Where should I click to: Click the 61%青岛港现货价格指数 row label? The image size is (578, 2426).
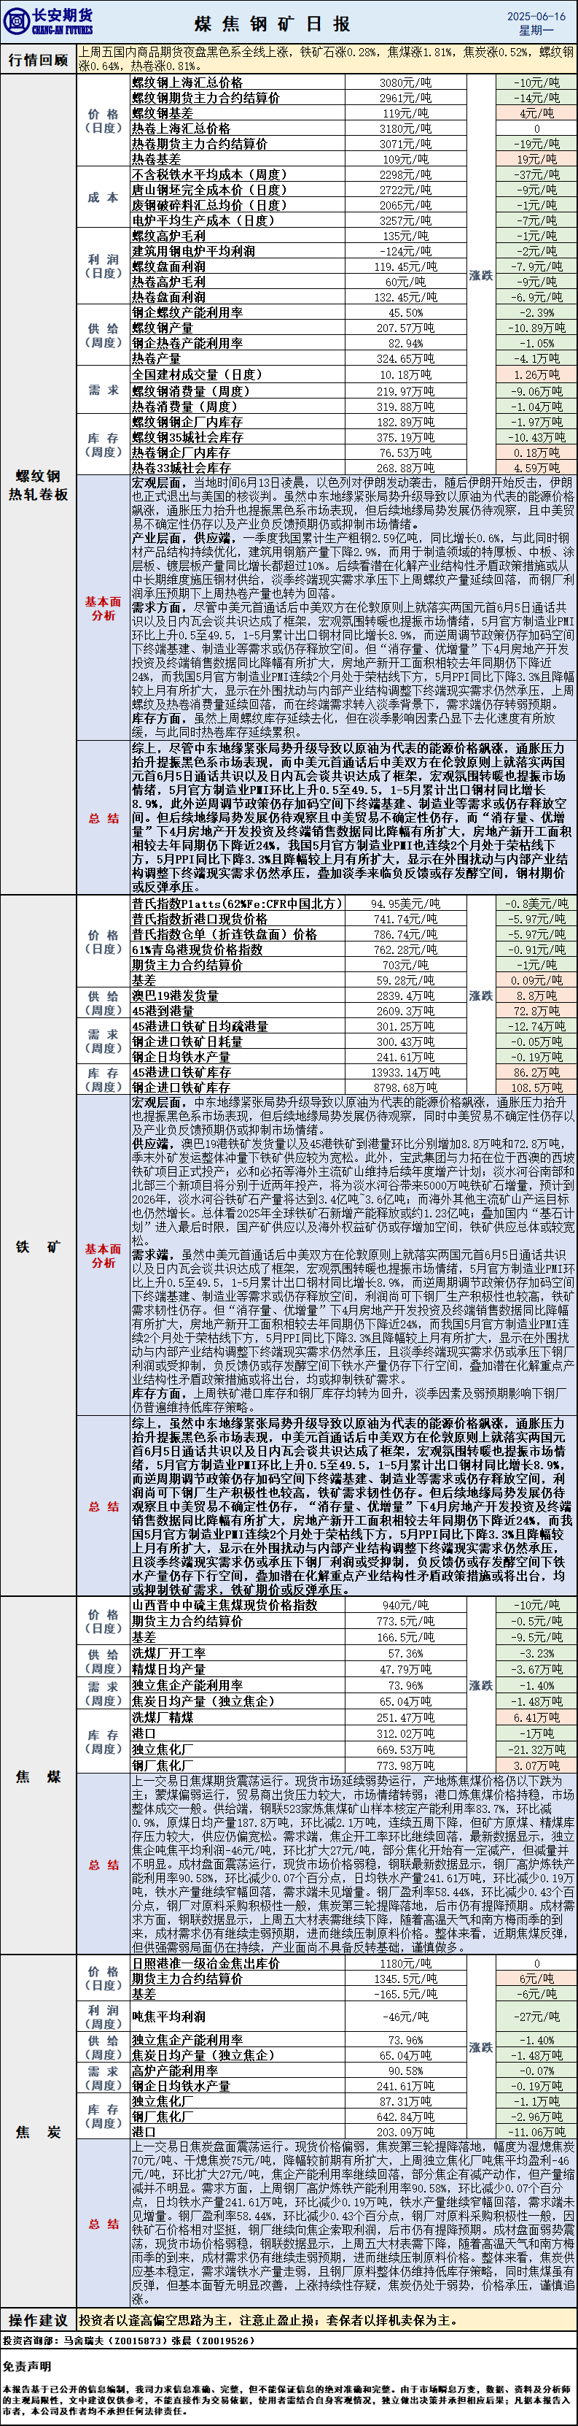click(x=196, y=950)
